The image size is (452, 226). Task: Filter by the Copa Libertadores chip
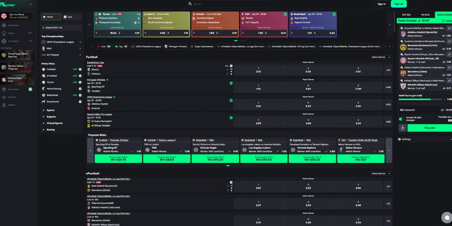pos(202,46)
